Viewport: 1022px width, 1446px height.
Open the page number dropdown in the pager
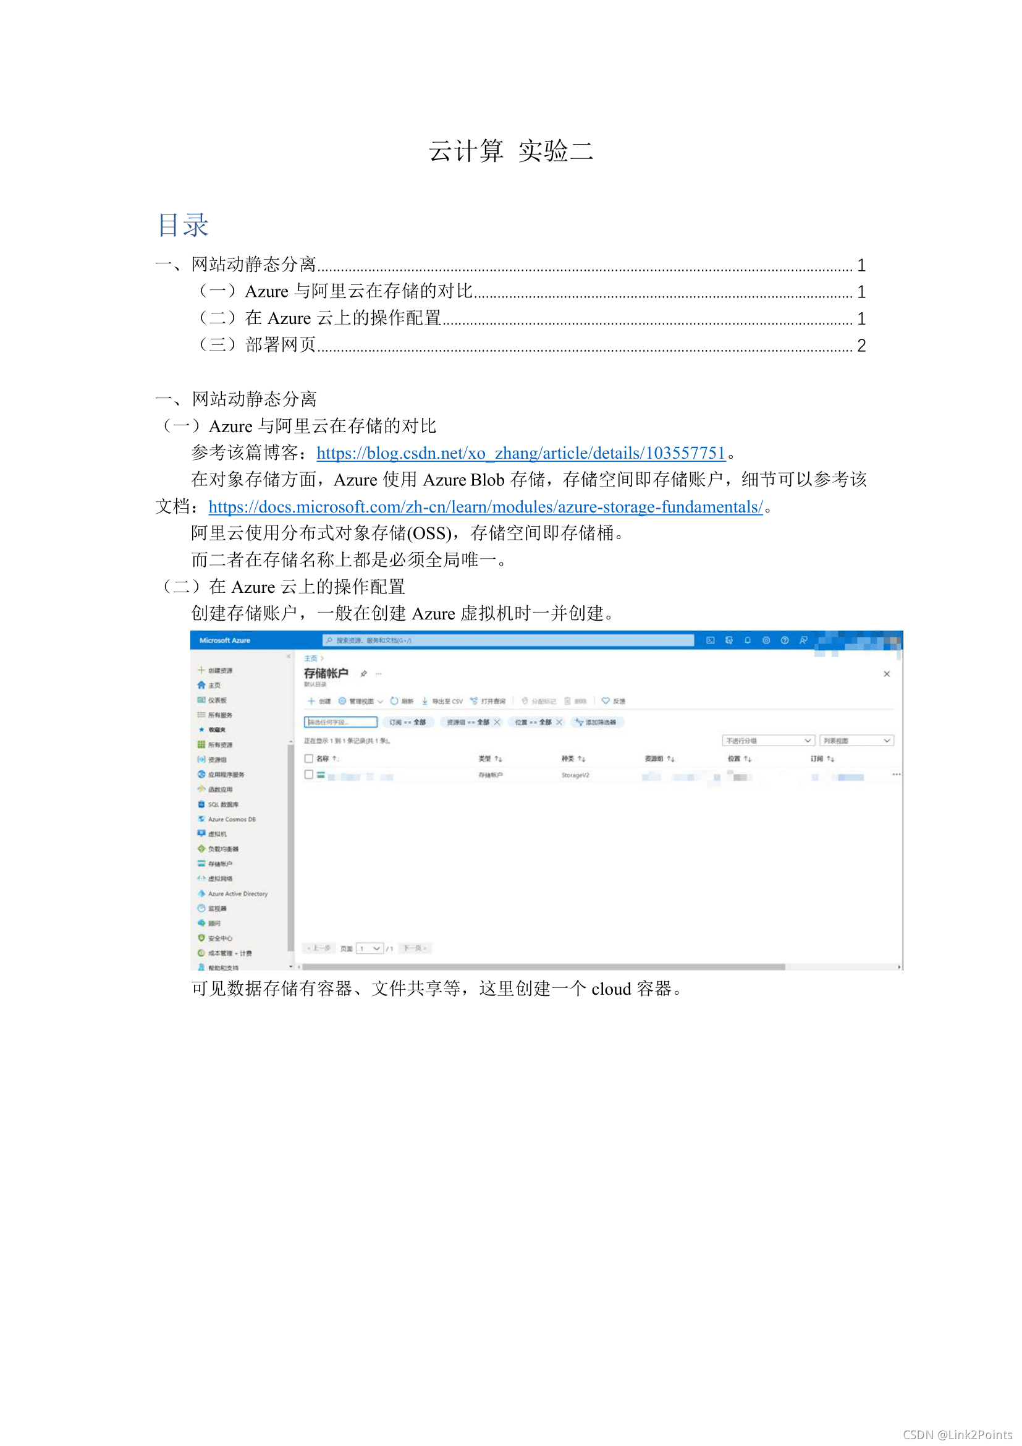[x=370, y=948]
